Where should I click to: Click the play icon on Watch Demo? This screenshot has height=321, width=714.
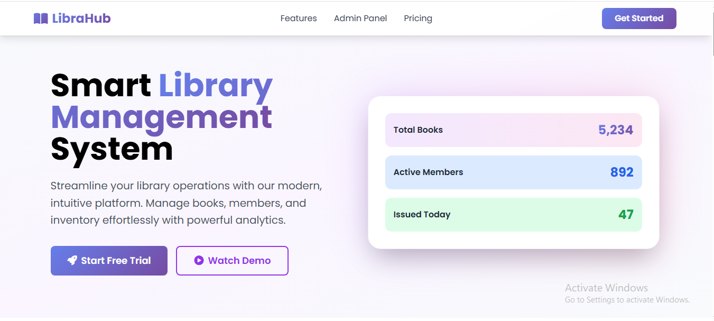click(x=199, y=260)
